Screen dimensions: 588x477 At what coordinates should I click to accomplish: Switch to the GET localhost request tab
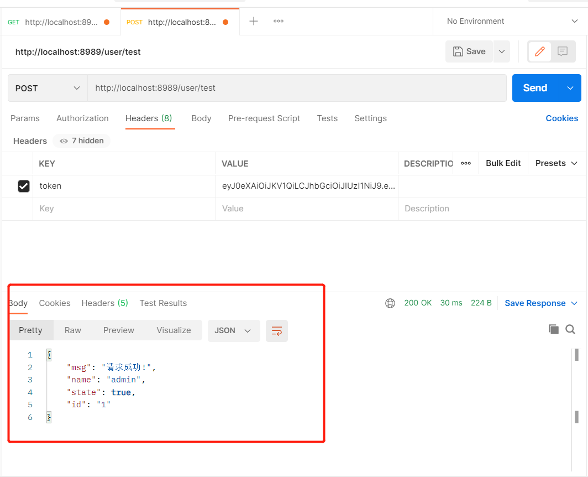(61, 22)
